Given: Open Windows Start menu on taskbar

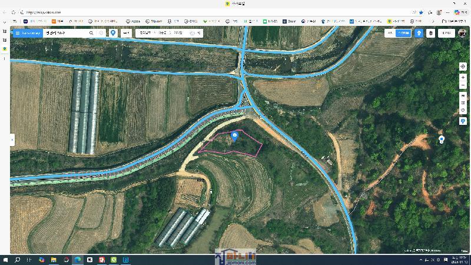Looking at the screenshot, I should [6, 260].
